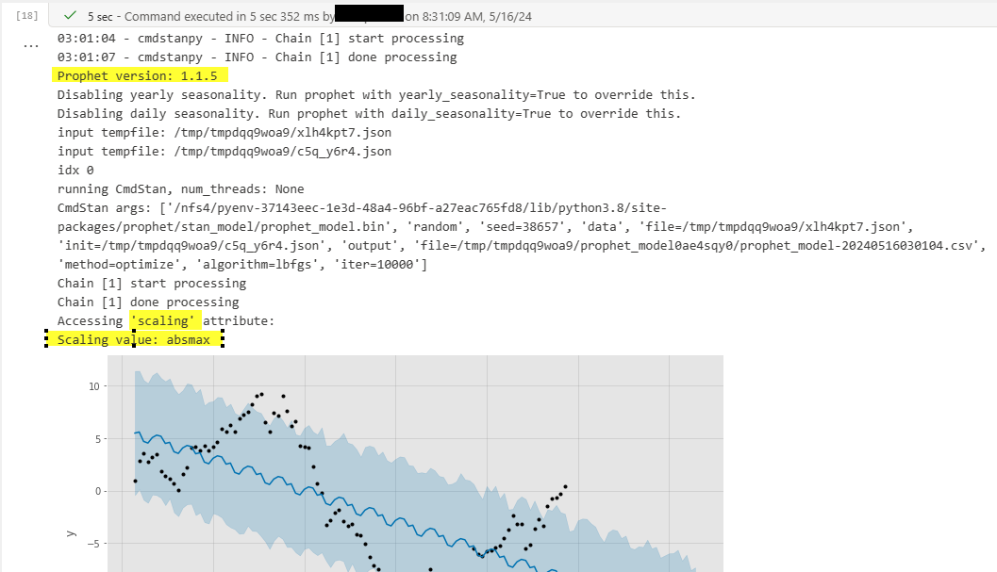Viewport: 997px width, 572px height.
Task: Click the 'Scaling value: absmax' highlighted line
Action: tap(134, 340)
